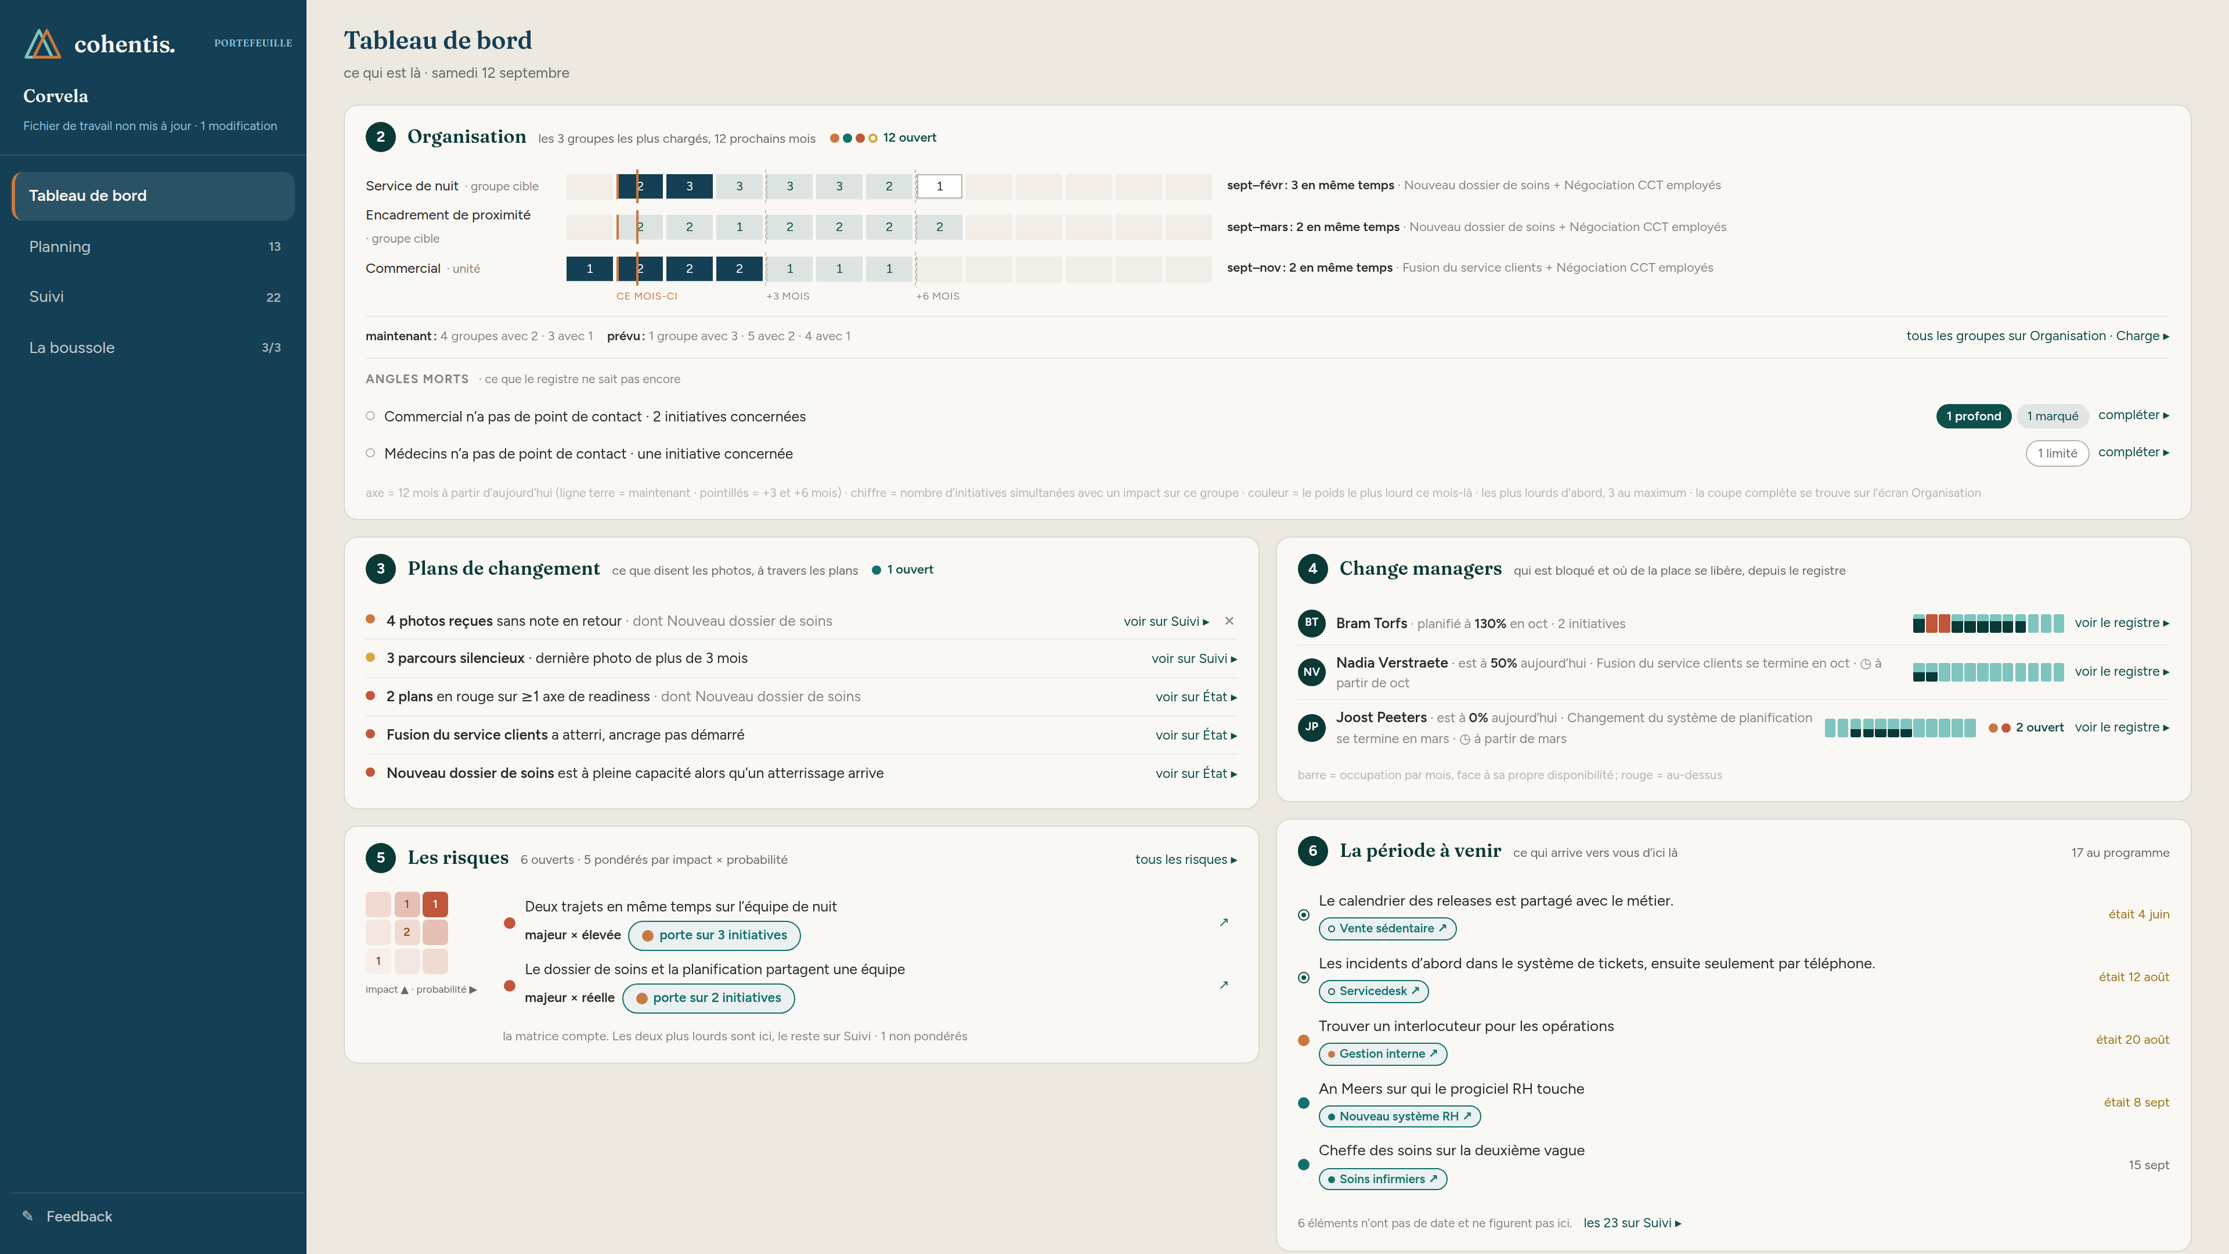Click 12 ouvert in Organisation header
The image size is (2229, 1254).
[x=882, y=138]
